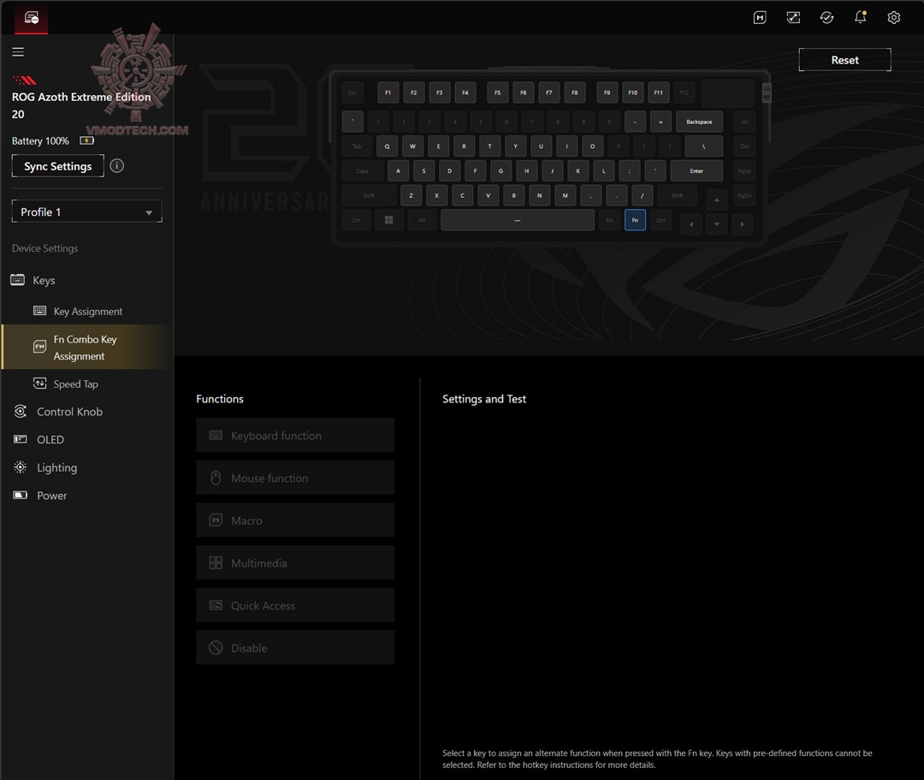Click the control knob on keyboard image
924x780 pixels.
click(x=766, y=92)
